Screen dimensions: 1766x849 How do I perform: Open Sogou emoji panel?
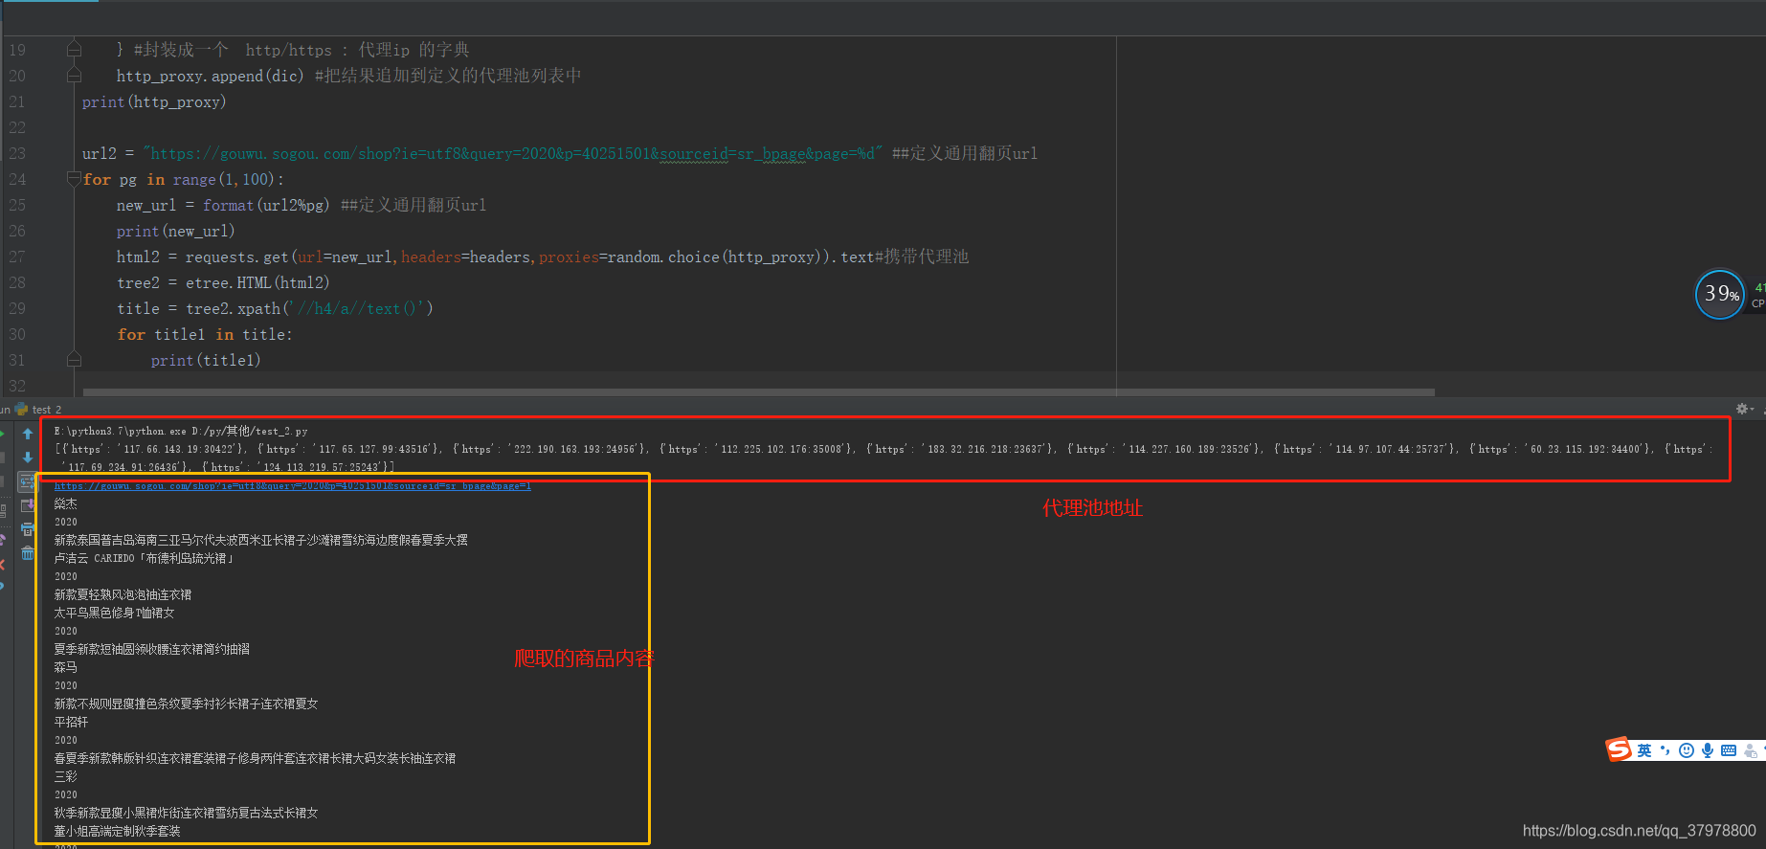(1687, 750)
